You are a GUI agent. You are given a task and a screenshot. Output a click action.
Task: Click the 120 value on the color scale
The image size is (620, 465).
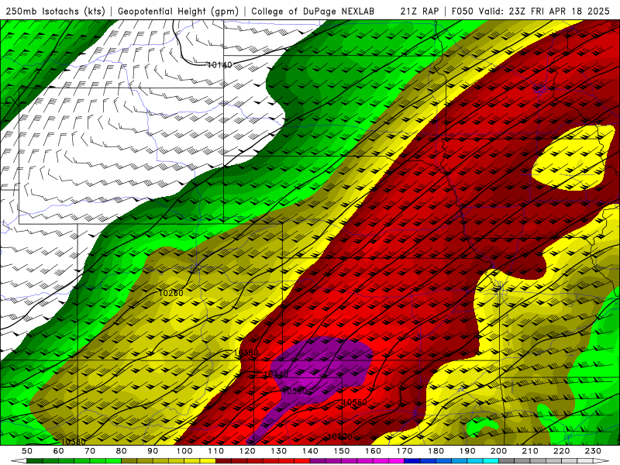point(247,451)
